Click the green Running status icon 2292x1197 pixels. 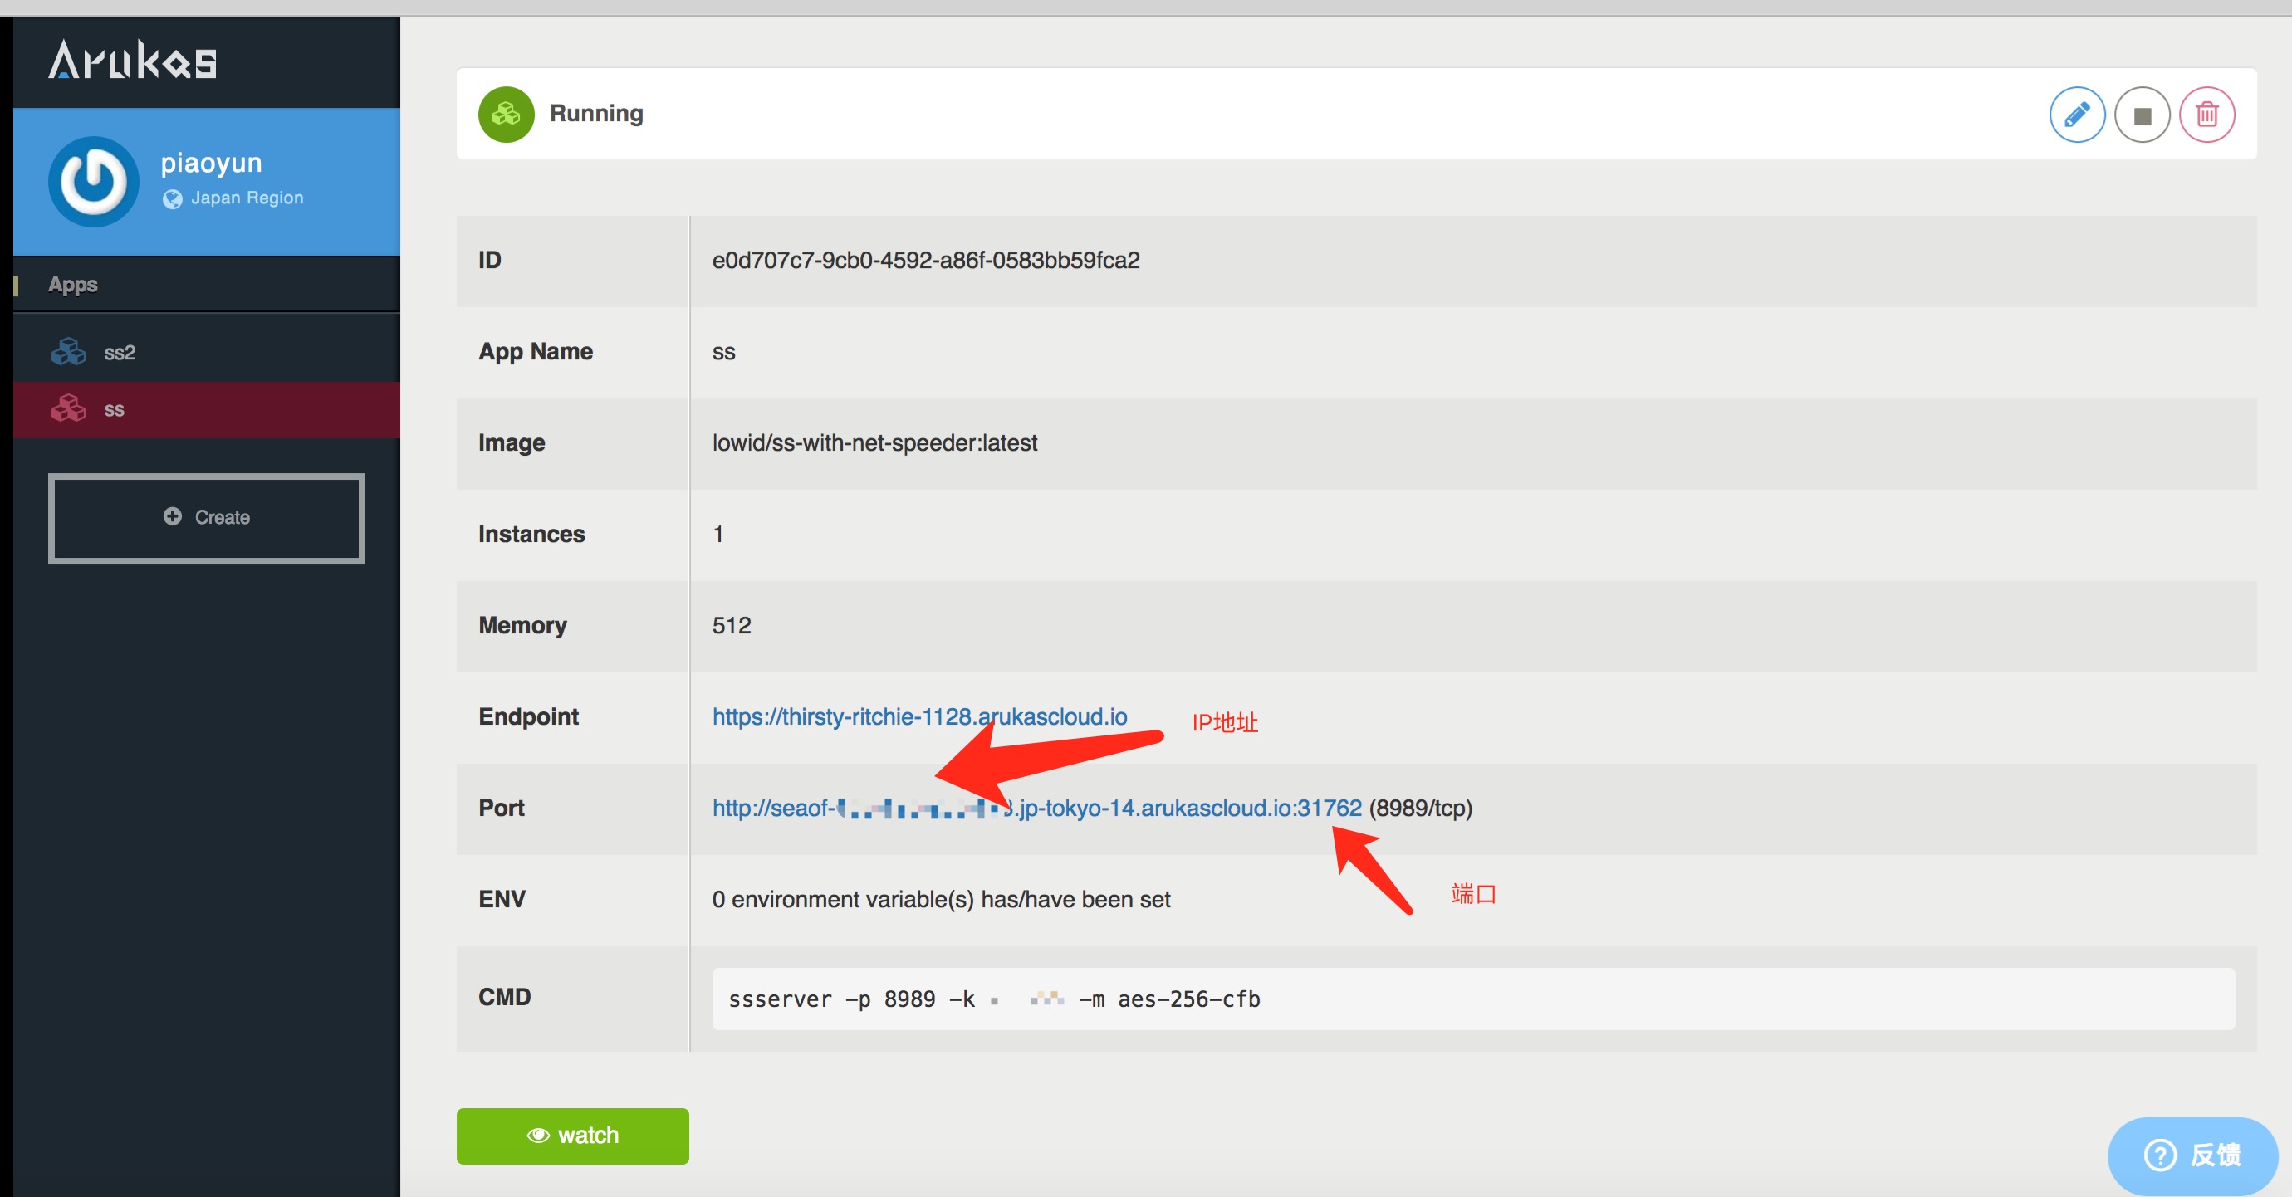pos(506,114)
